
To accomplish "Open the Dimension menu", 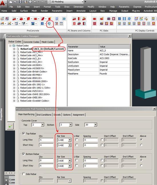I will [x=78, y=7].
